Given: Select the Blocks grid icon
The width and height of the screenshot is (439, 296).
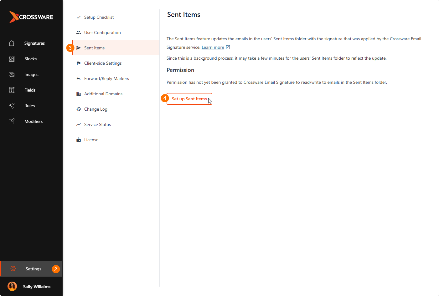Looking at the screenshot, I should coord(12,59).
